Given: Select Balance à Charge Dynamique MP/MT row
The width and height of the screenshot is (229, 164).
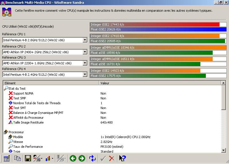Looking at the screenshot, I should (112, 113).
